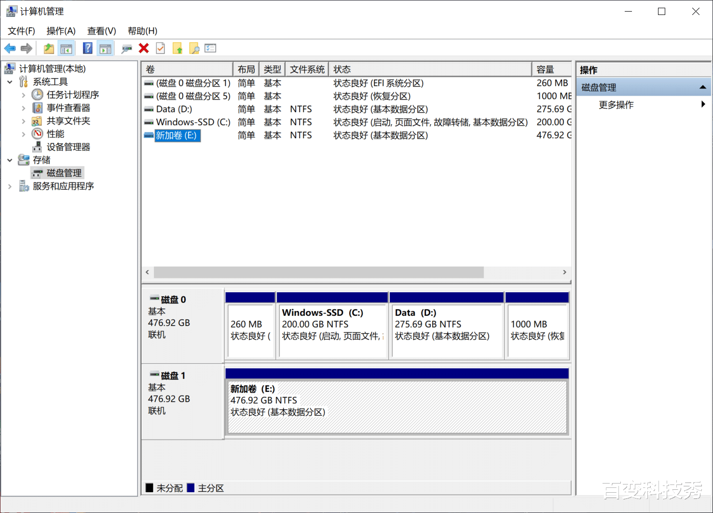Image resolution: width=713 pixels, height=513 pixels.
Task: Click the red X delete volume icon
Action: pyautogui.click(x=143, y=48)
